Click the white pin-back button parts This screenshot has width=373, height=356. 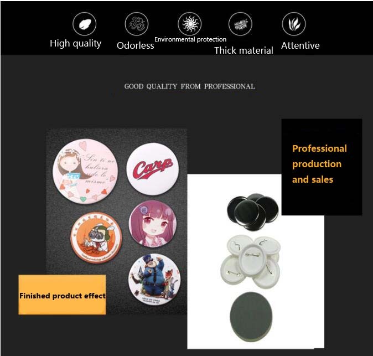(x=250, y=261)
